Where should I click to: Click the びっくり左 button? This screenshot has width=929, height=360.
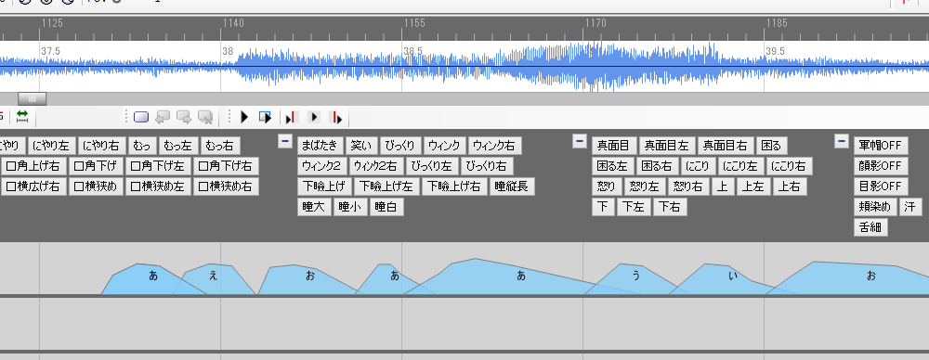432,166
